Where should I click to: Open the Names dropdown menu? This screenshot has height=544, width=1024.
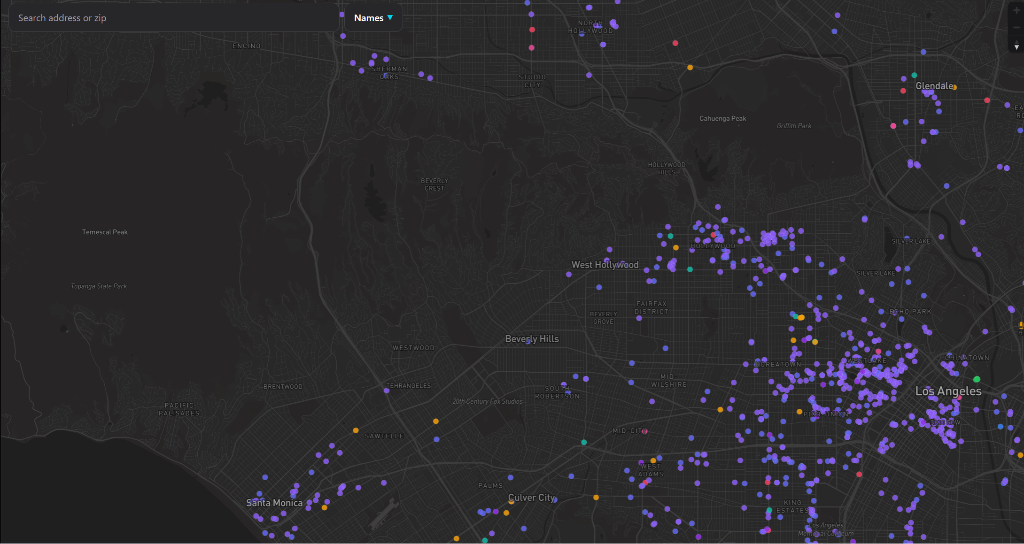(x=373, y=18)
